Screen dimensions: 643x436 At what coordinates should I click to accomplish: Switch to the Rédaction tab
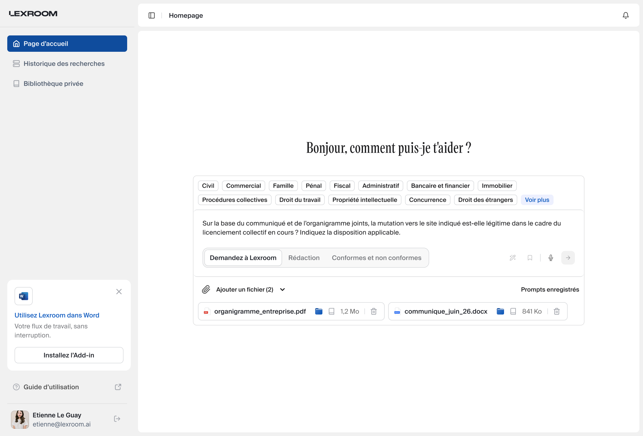pos(304,258)
